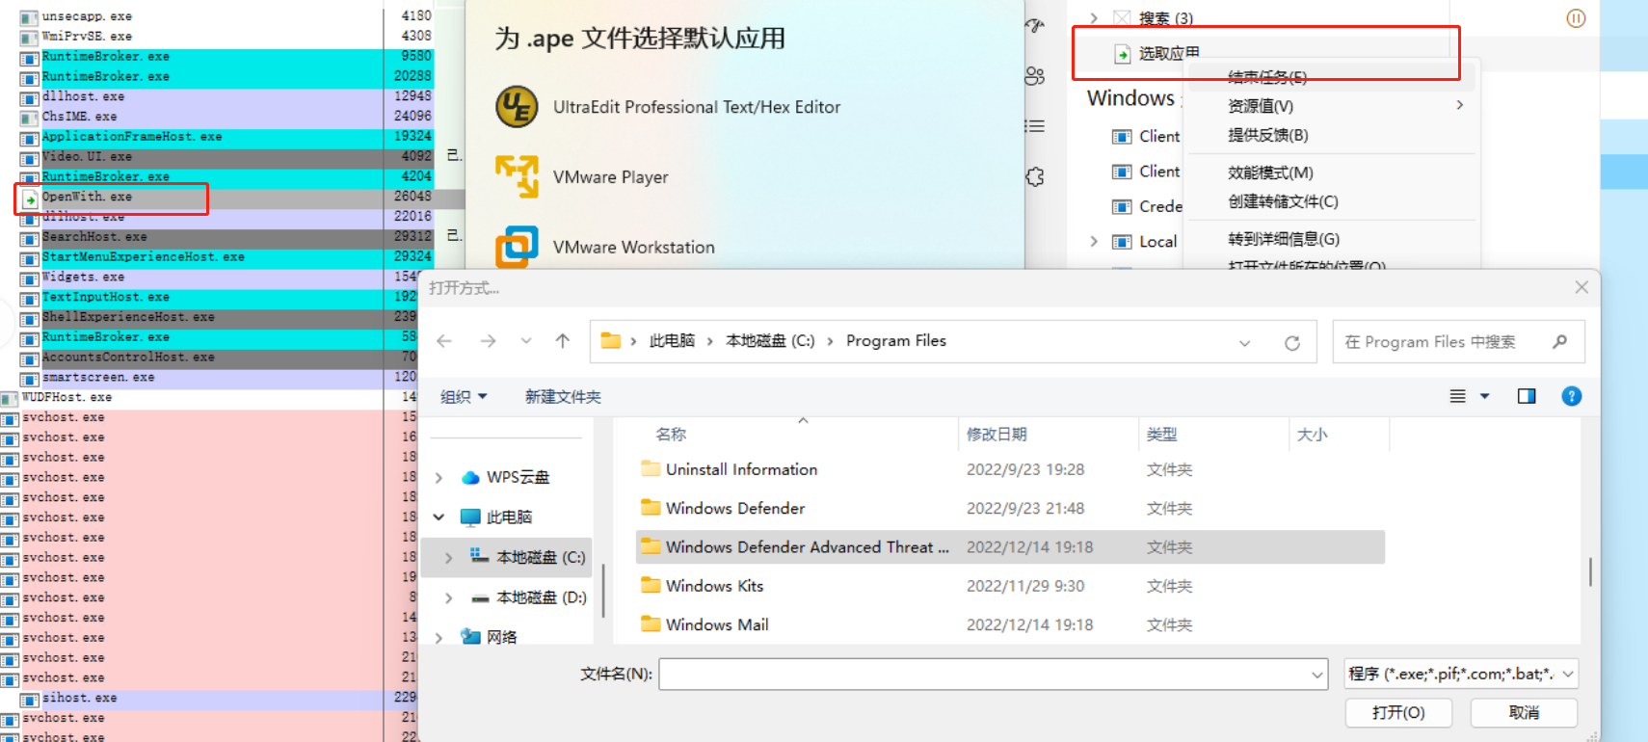Expand the address bar history dropdown
Screen dimensions: 1648x742
(1244, 342)
